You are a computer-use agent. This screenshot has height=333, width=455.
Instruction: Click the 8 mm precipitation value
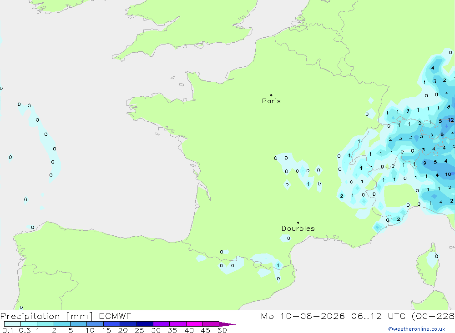tap(442, 134)
